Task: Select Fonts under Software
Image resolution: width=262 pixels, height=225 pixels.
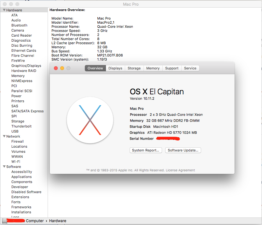Action: pyautogui.click(x=16, y=202)
